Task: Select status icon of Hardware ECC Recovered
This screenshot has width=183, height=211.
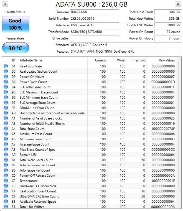Action: point(6,186)
